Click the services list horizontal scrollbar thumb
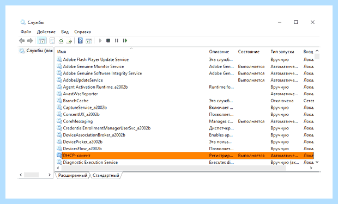Screen dimensions: 338x204 click(x=173, y=168)
